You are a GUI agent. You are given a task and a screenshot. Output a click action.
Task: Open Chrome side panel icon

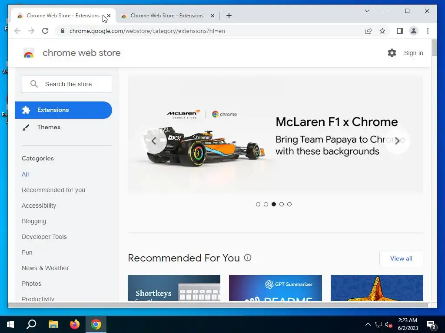tap(400, 31)
